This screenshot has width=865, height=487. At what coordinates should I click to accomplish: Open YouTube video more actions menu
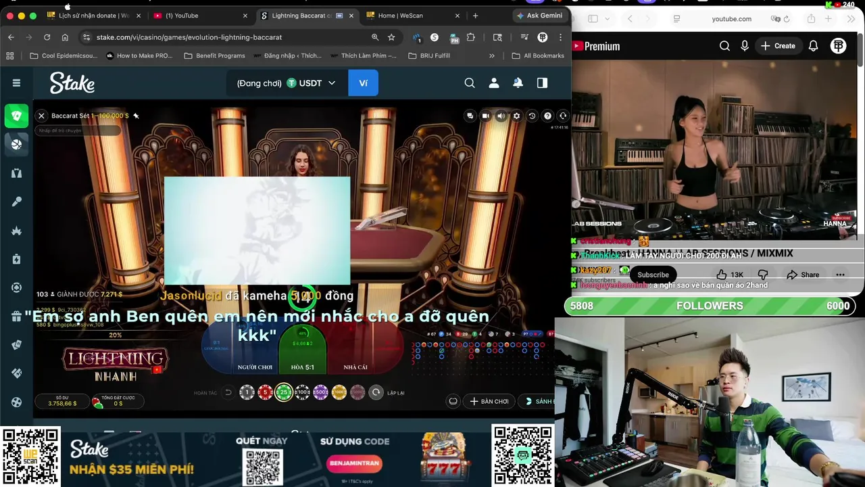(840, 275)
